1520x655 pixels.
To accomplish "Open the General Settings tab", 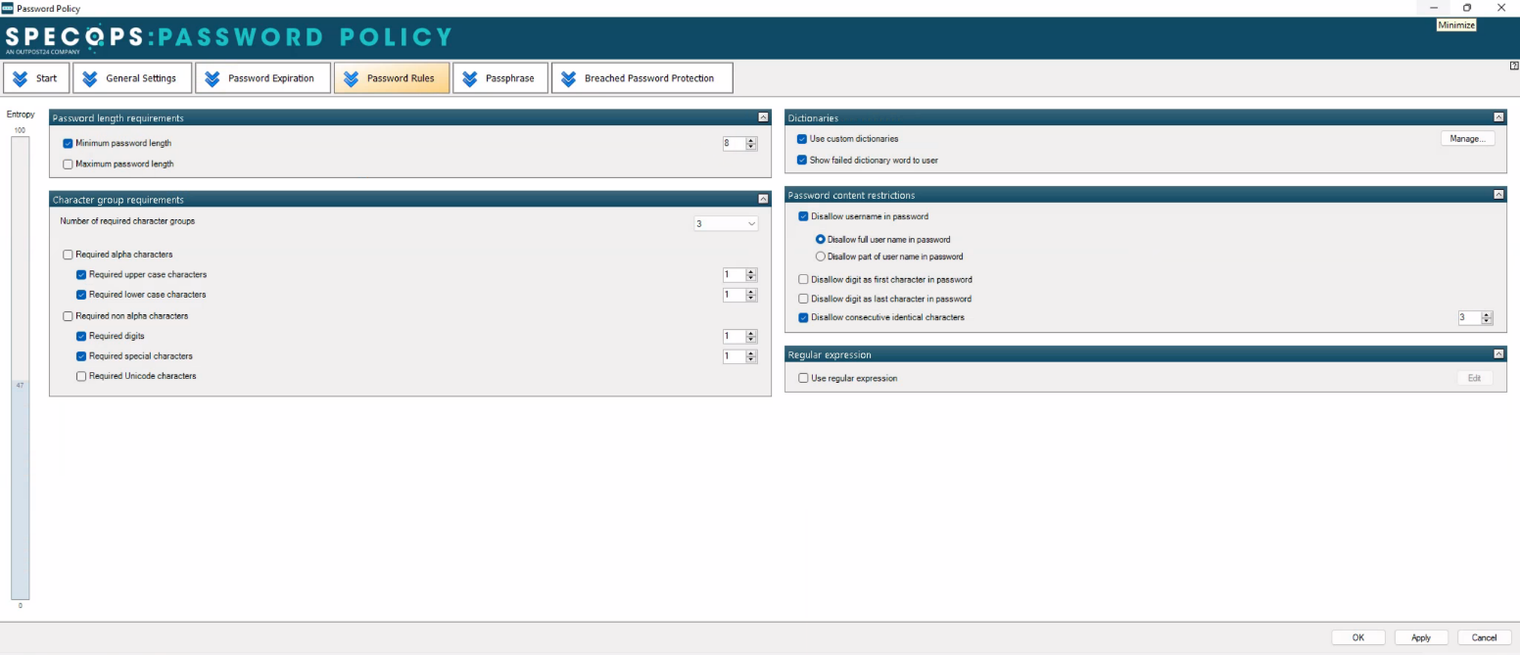I will [x=132, y=78].
